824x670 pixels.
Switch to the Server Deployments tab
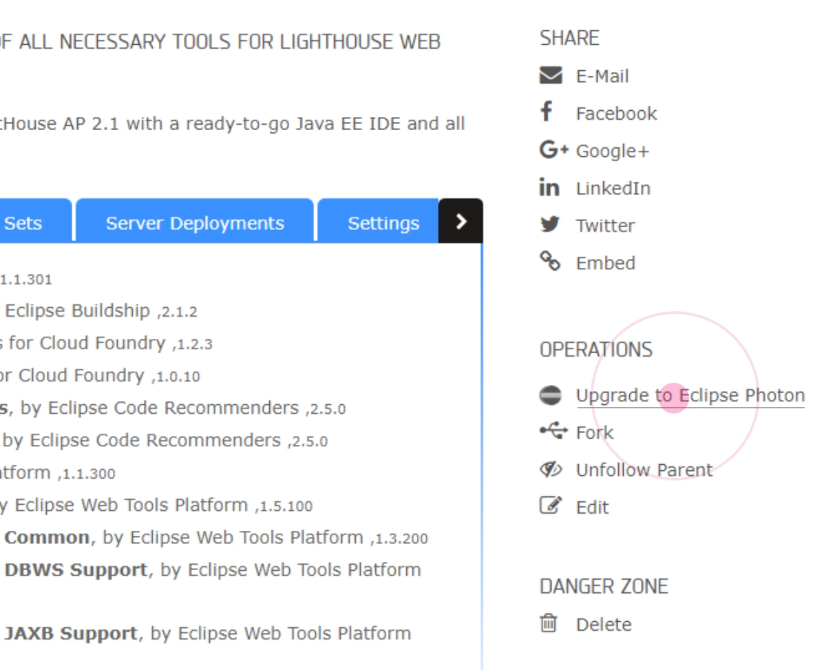pos(195,222)
